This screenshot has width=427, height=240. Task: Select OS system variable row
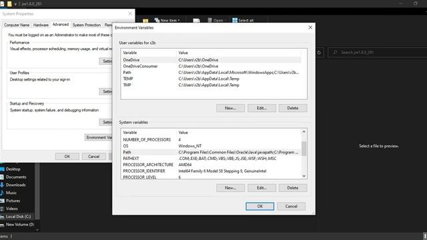[x=211, y=146]
